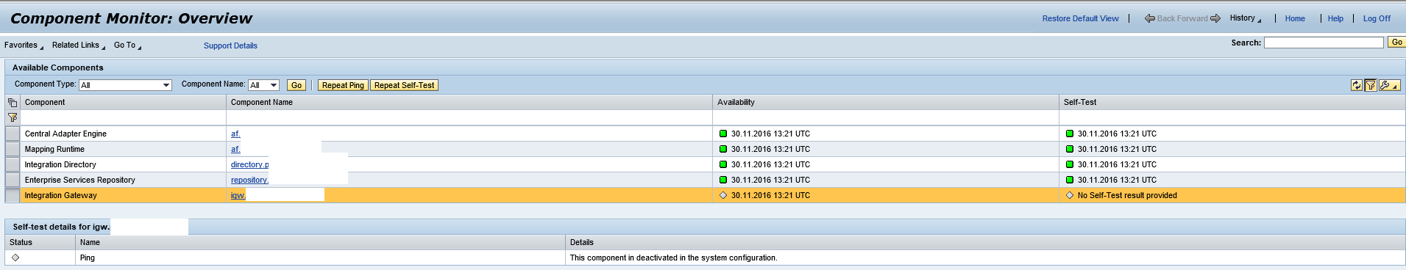Select the Enterprise Services Repository row selector
The height and width of the screenshot is (270, 1406).
[13, 180]
